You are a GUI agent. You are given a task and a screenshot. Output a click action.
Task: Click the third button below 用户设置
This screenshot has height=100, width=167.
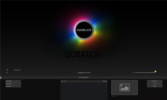click(13, 86)
